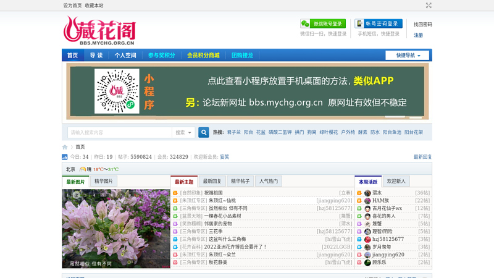Click the home icon in breadcrumb
Screen dimensions: 494x278
click(x=65, y=147)
